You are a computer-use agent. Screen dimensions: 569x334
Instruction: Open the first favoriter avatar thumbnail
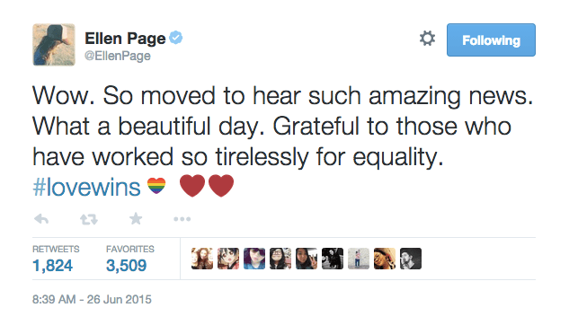202,259
